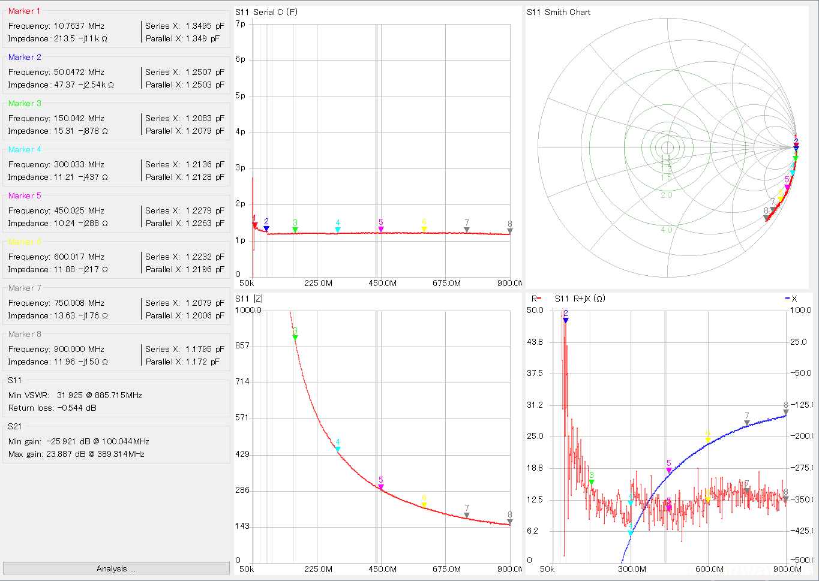Select magenta marker 5 on Serial C chart
This screenshot has height=581, width=819.
coord(381,229)
